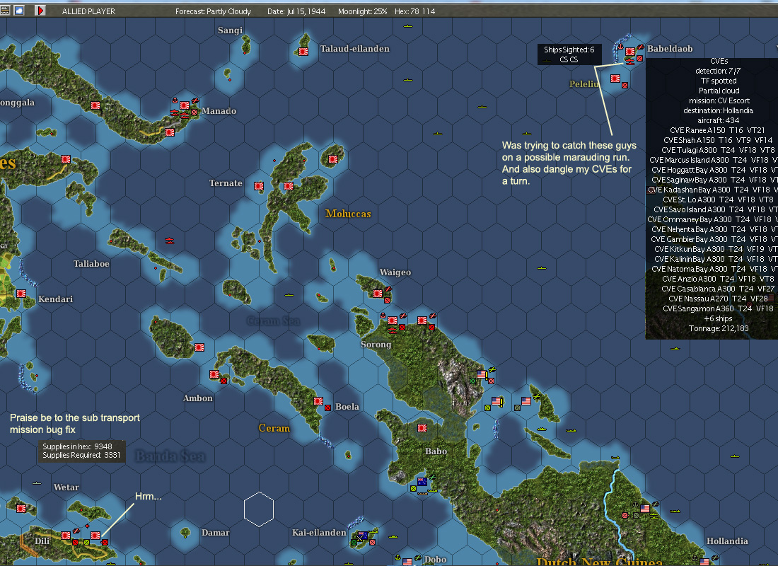778x566 pixels.
Task: Select the Japanese base at Boela
Action: click(318, 401)
